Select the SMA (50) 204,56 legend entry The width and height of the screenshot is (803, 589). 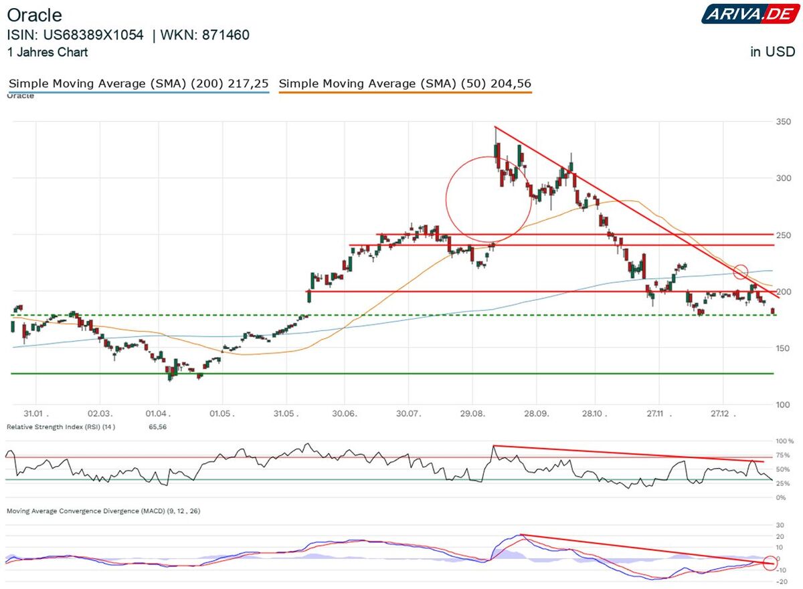point(405,84)
